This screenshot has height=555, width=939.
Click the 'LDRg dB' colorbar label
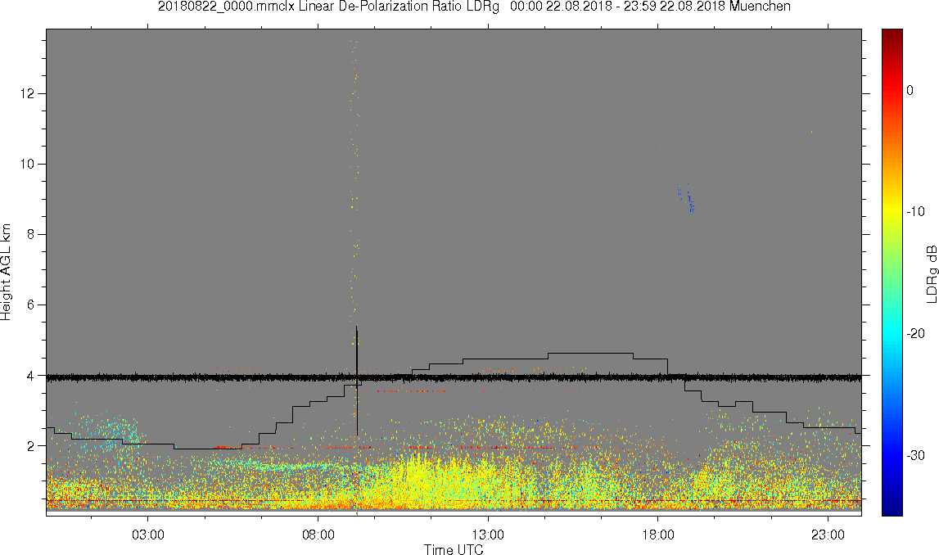point(931,273)
